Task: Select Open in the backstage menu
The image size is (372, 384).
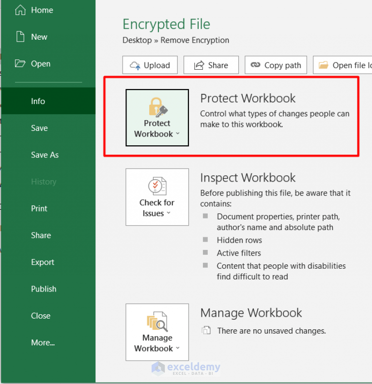Action: [x=48, y=63]
